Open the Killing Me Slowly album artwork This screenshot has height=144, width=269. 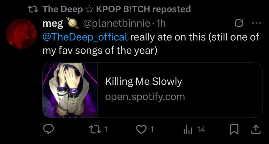(x=70, y=90)
